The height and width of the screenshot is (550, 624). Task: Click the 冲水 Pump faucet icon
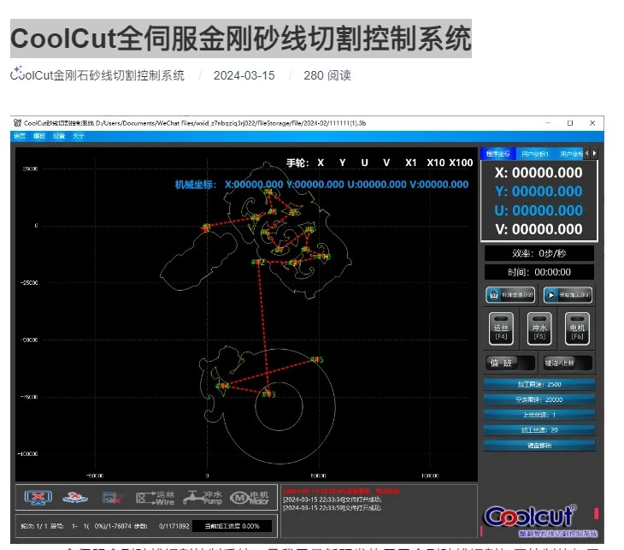[x=203, y=498]
